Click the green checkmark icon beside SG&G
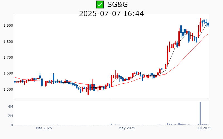This screenshot has width=223, height=139. [100, 4]
